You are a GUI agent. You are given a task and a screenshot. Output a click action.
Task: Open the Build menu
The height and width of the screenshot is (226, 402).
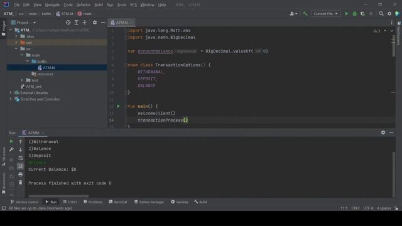click(x=99, y=5)
